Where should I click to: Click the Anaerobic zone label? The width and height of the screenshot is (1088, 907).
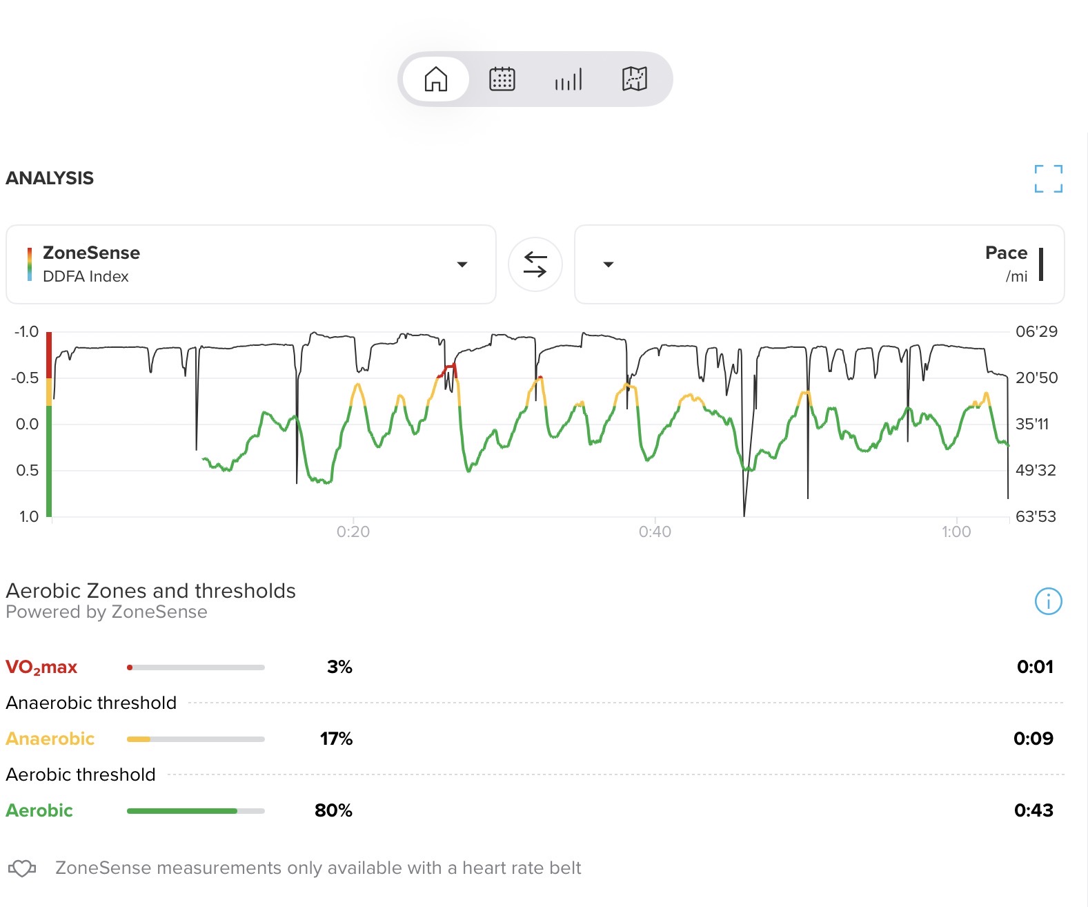coord(50,739)
